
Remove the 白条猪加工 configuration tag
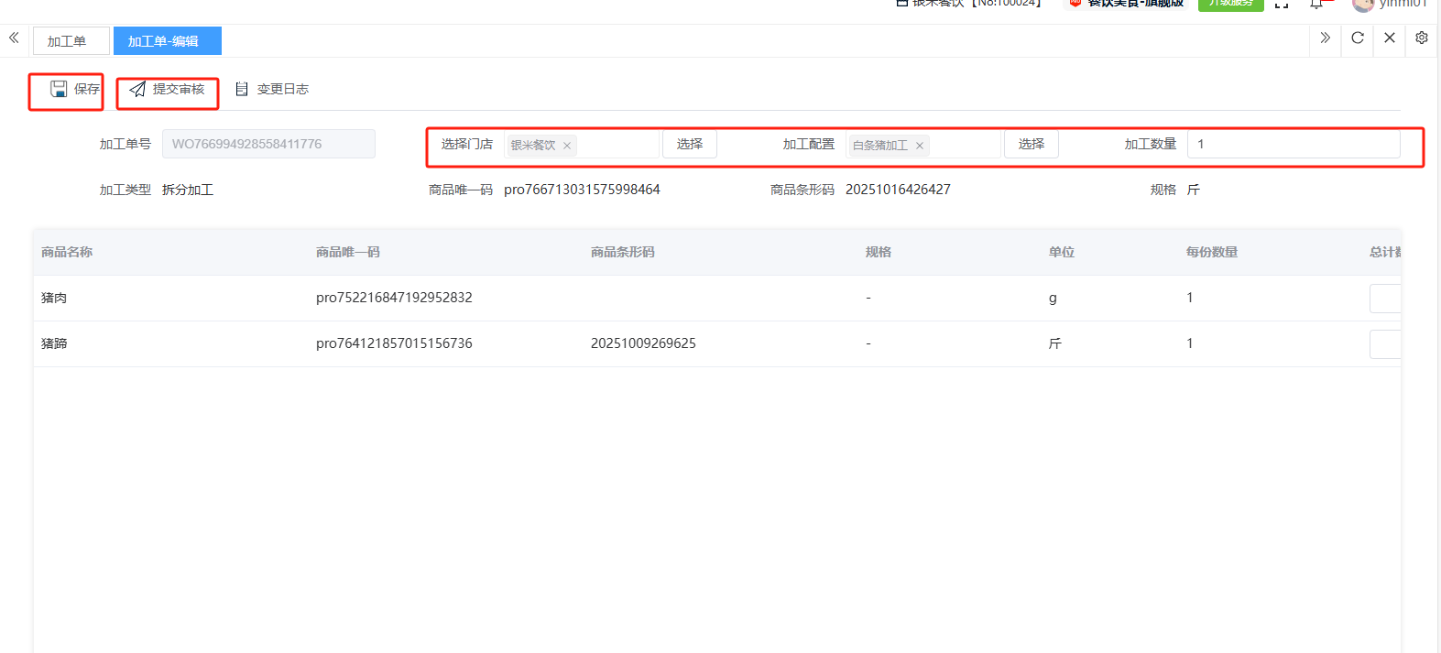920,146
